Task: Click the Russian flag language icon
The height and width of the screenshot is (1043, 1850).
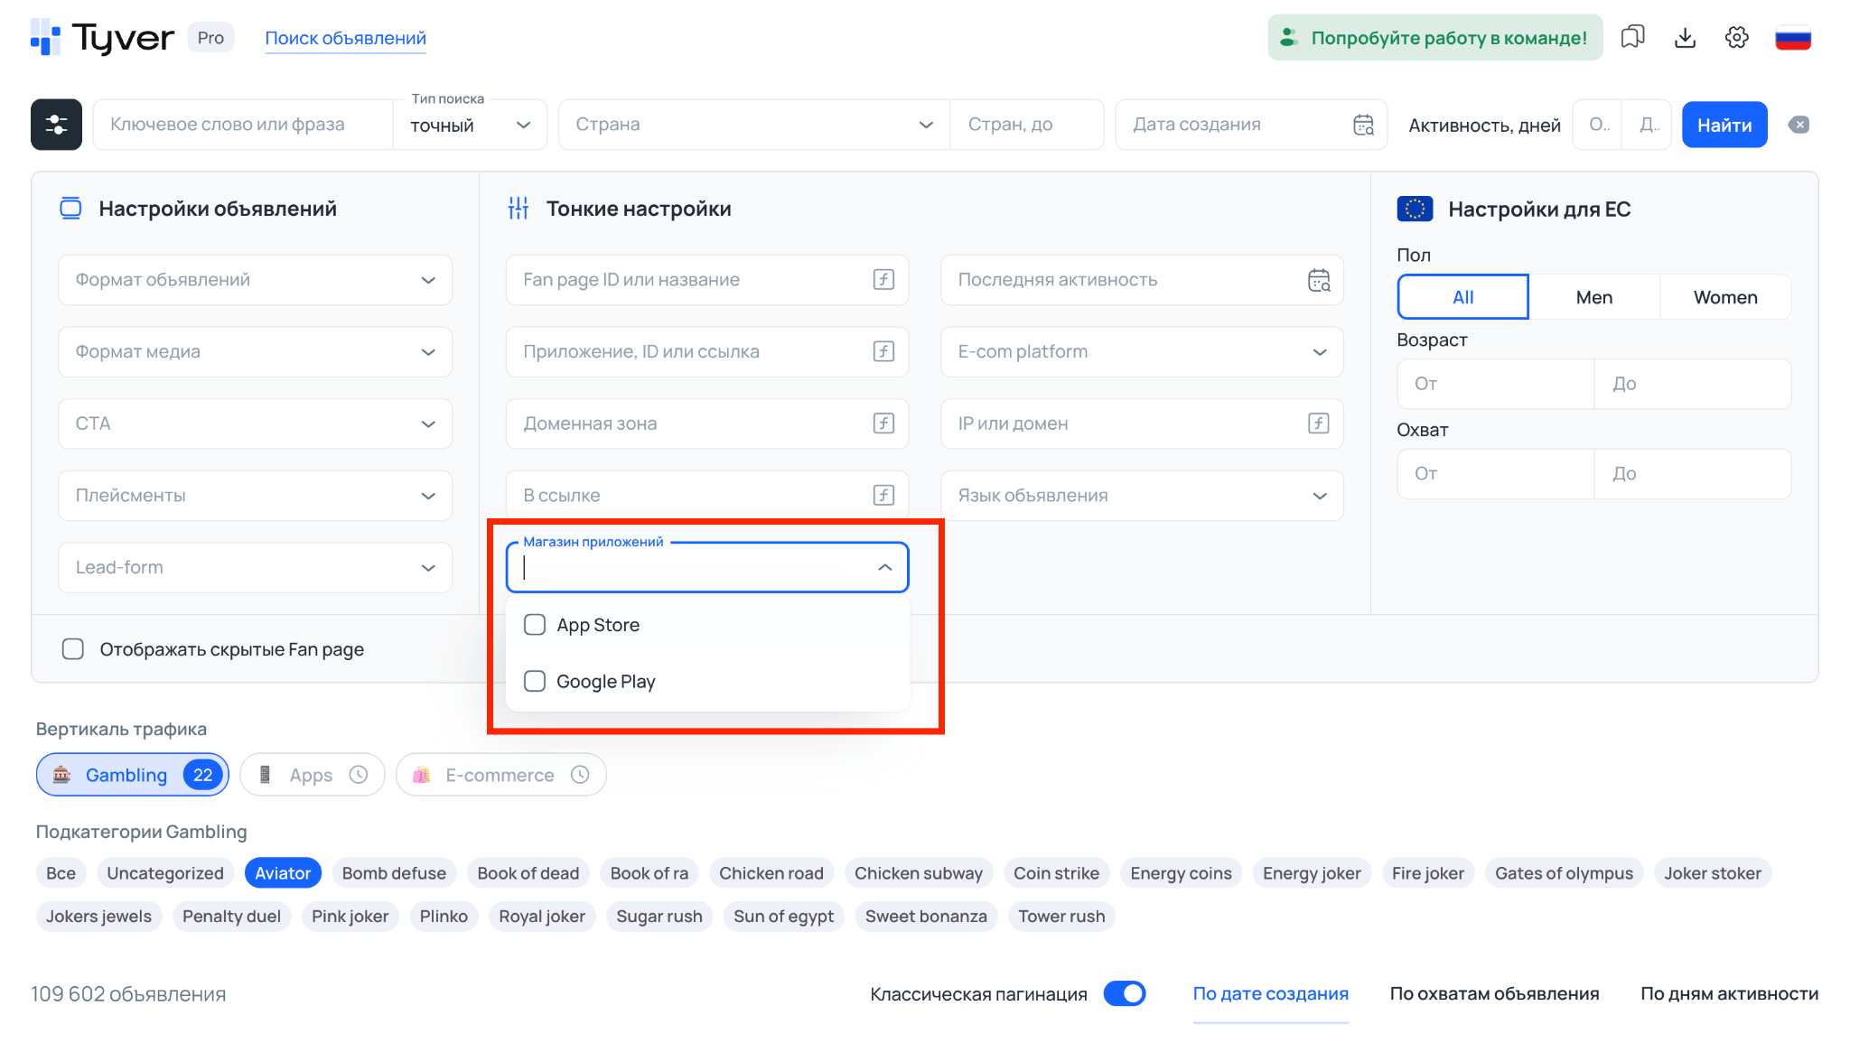Action: 1793,38
